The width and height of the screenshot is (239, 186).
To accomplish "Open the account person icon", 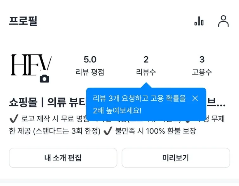I will pos(223,21).
